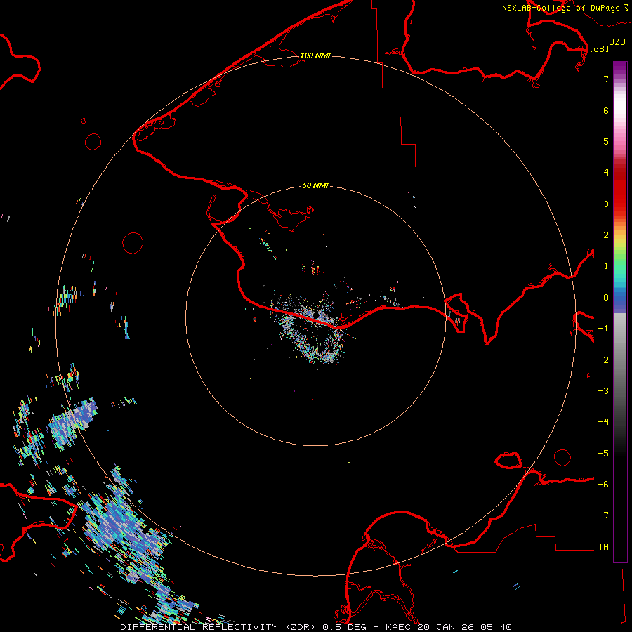This screenshot has width=632, height=632.
Task: Click the 0 dB value on scale
Action: point(606,298)
